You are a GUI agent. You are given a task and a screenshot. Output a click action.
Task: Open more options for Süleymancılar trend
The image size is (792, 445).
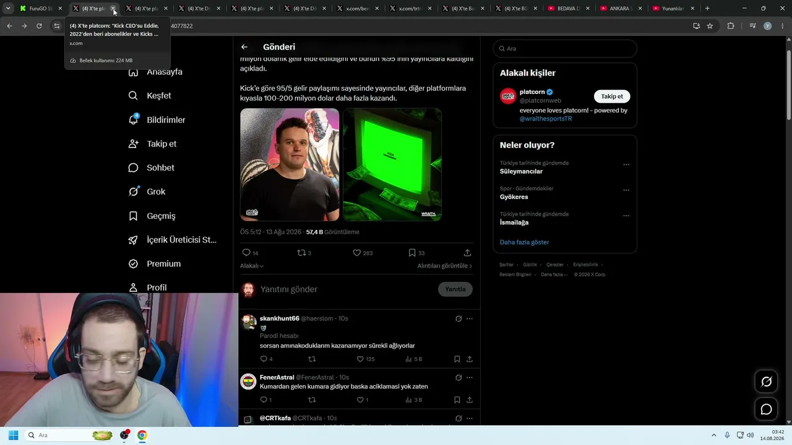click(626, 165)
